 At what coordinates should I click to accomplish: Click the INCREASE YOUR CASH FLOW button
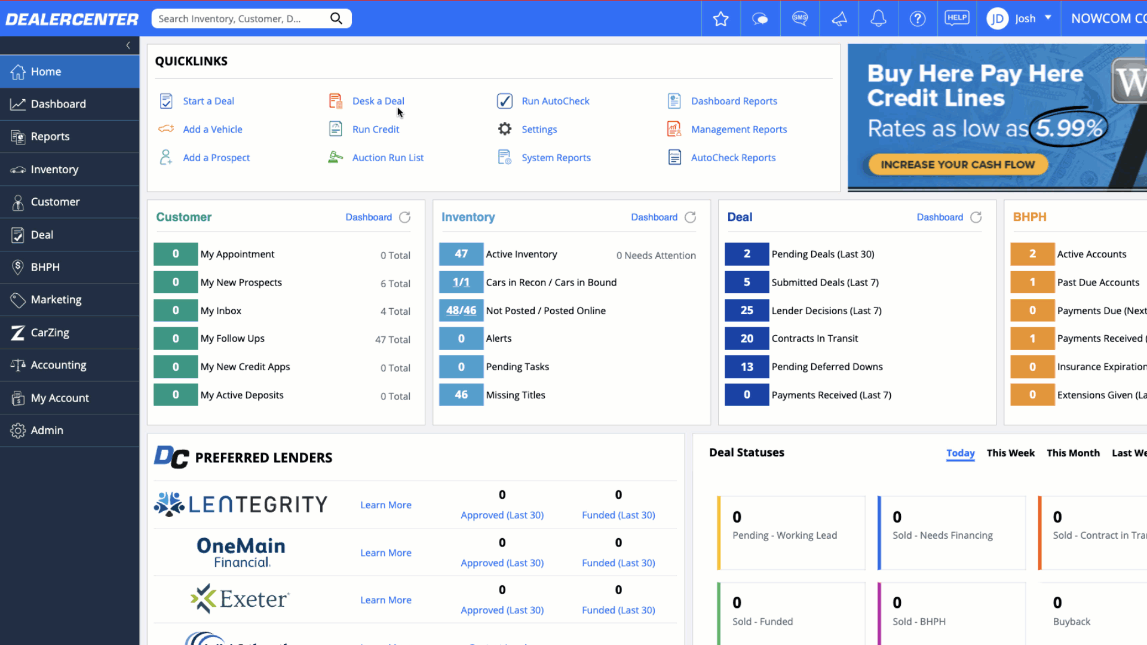click(x=958, y=164)
